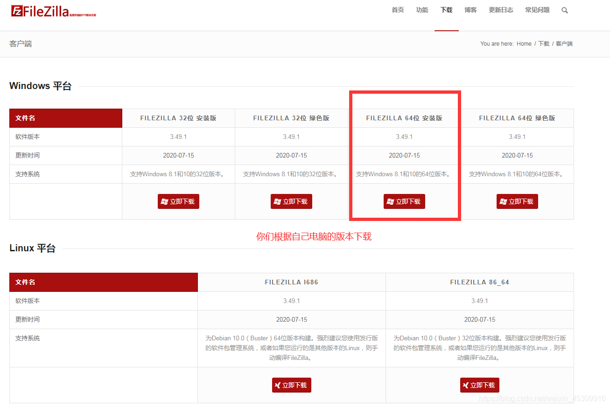The width and height of the screenshot is (610, 407).
Task: Open the 功能 menu item
Action: coord(422,10)
